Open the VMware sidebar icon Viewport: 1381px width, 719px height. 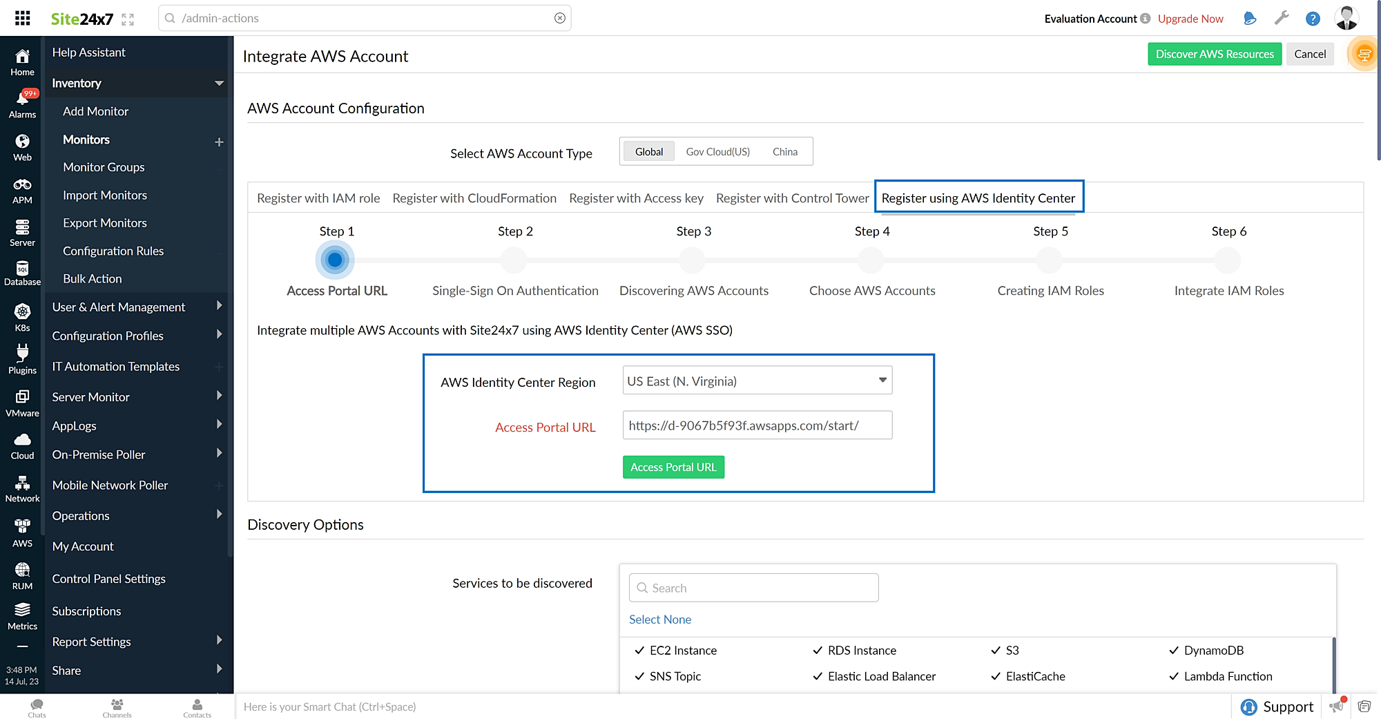coord(22,396)
